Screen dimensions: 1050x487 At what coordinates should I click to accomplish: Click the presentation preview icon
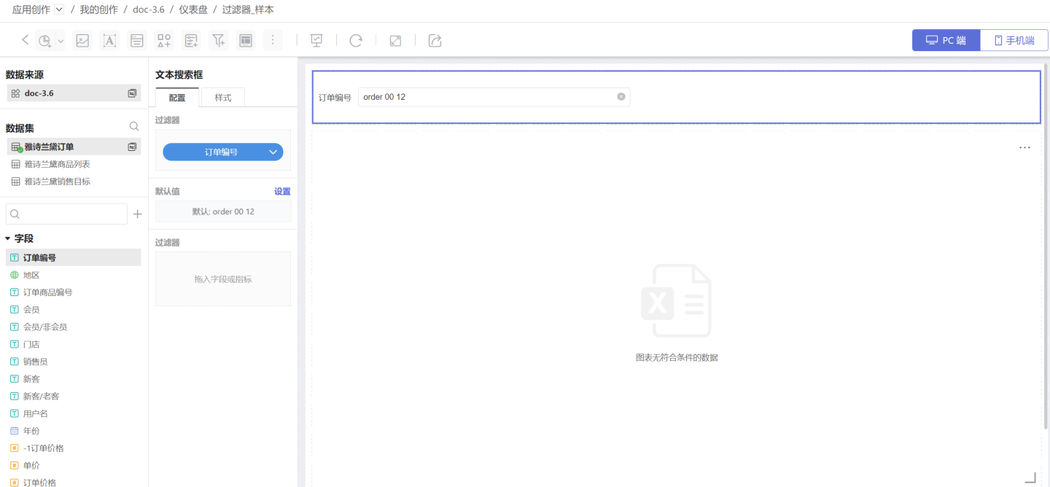click(x=316, y=41)
